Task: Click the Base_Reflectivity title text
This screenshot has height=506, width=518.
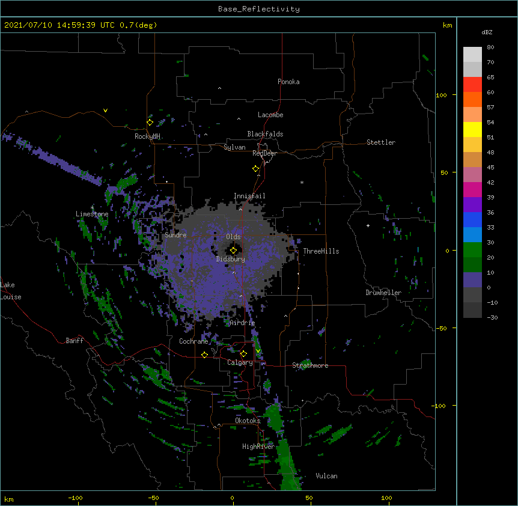Action: [259, 9]
